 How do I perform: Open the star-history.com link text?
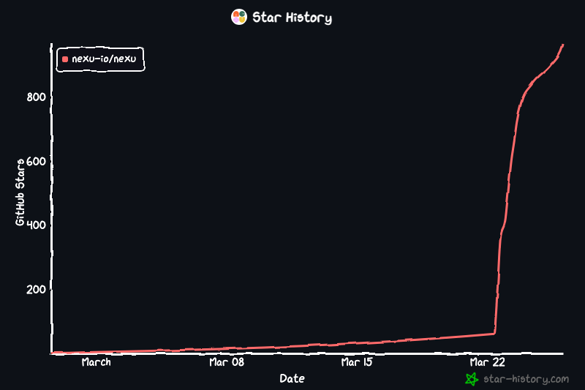tap(526, 379)
